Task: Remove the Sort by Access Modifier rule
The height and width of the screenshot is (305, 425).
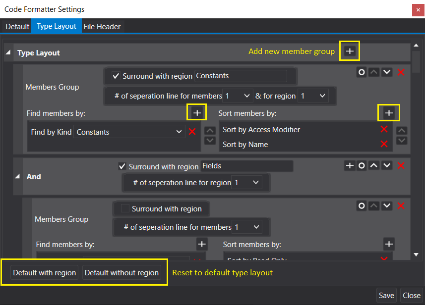Action: pyautogui.click(x=384, y=129)
